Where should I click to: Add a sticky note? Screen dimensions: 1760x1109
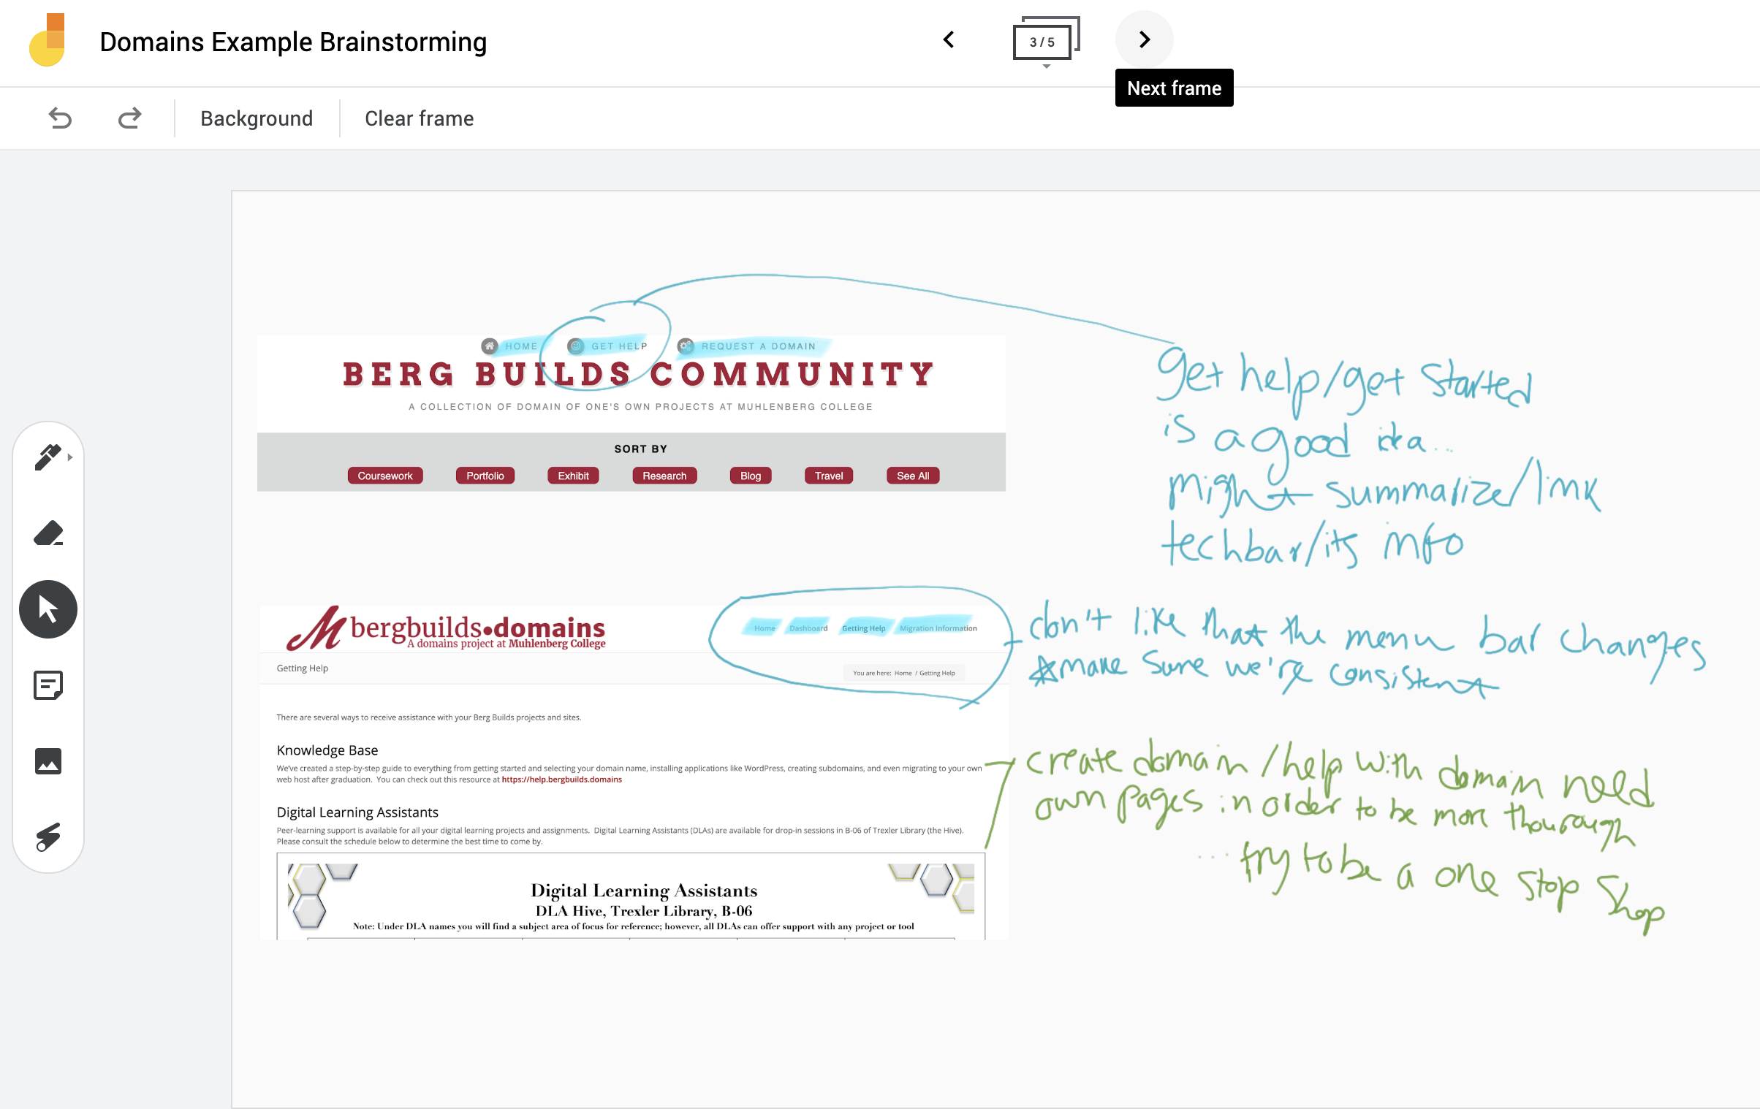coord(48,685)
